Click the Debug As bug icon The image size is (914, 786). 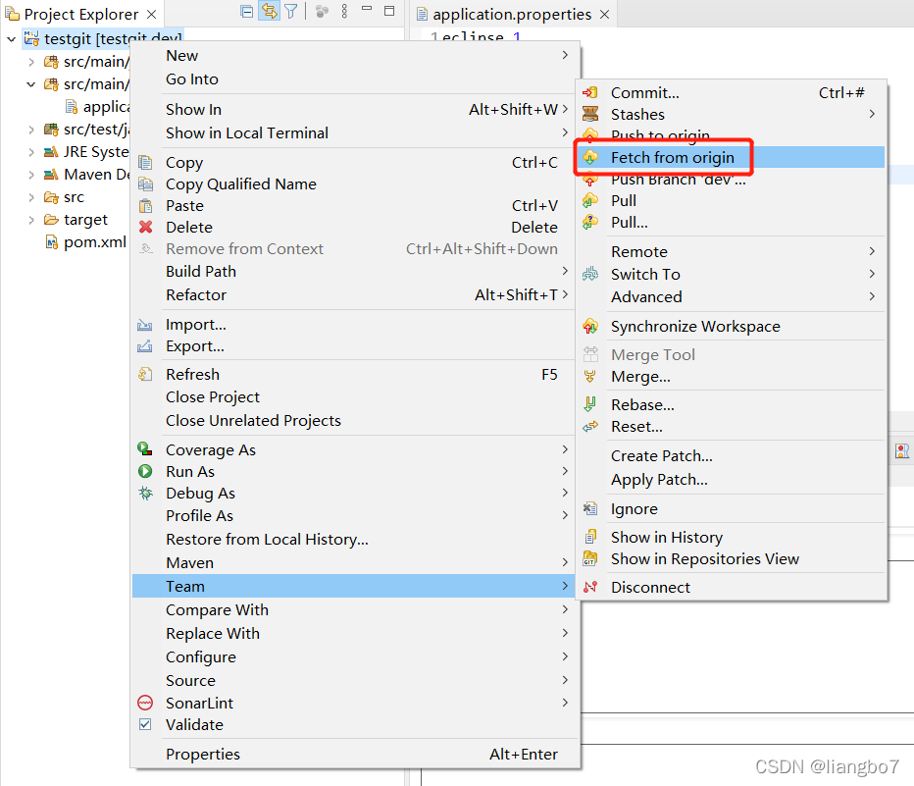tap(146, 493)
